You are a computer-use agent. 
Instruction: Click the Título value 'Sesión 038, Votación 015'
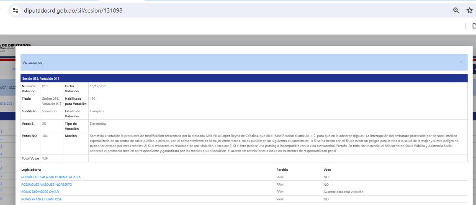[51, 101]
